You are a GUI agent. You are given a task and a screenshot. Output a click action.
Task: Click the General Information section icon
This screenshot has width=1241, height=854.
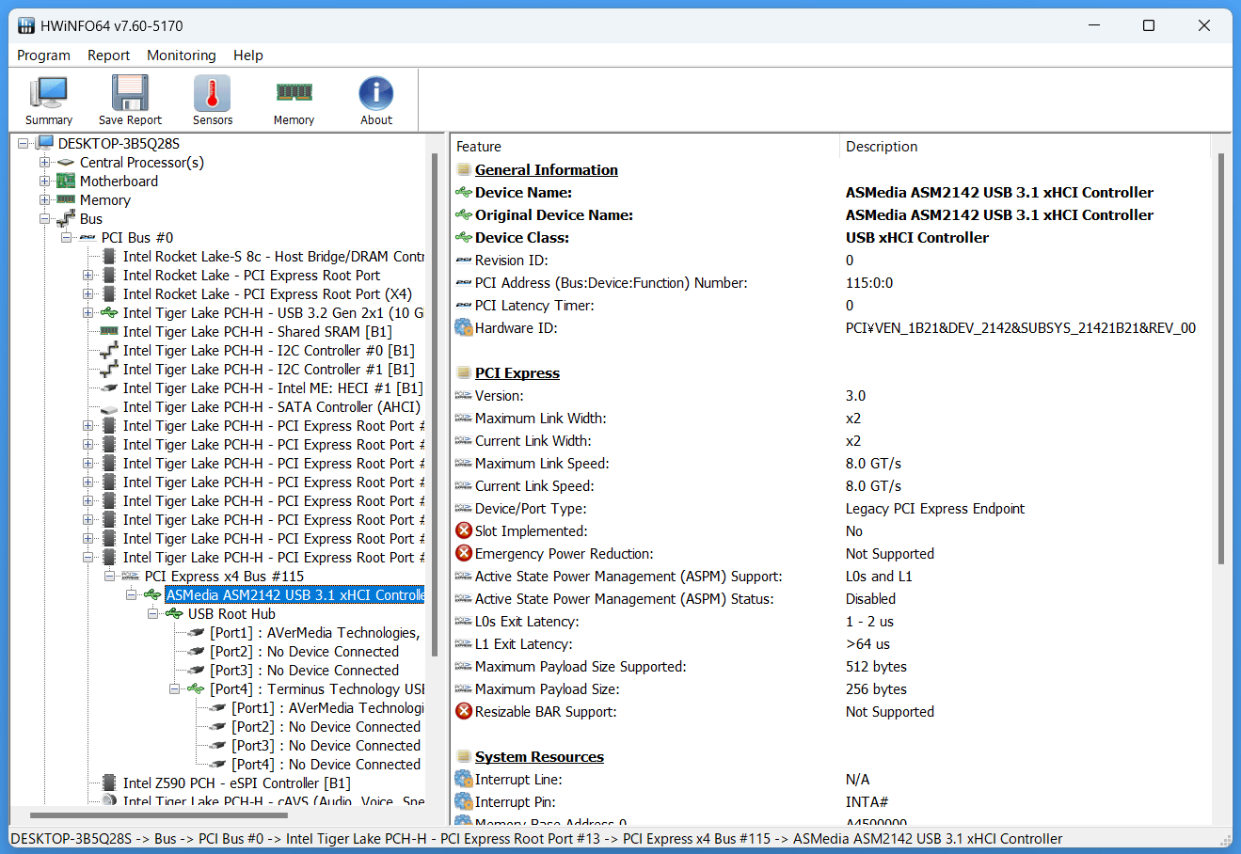click(x=464, y=169)
